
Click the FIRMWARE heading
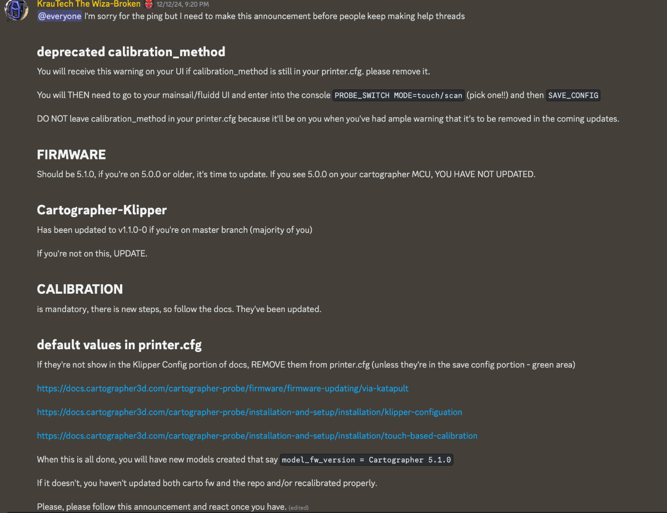pos(71,154)
